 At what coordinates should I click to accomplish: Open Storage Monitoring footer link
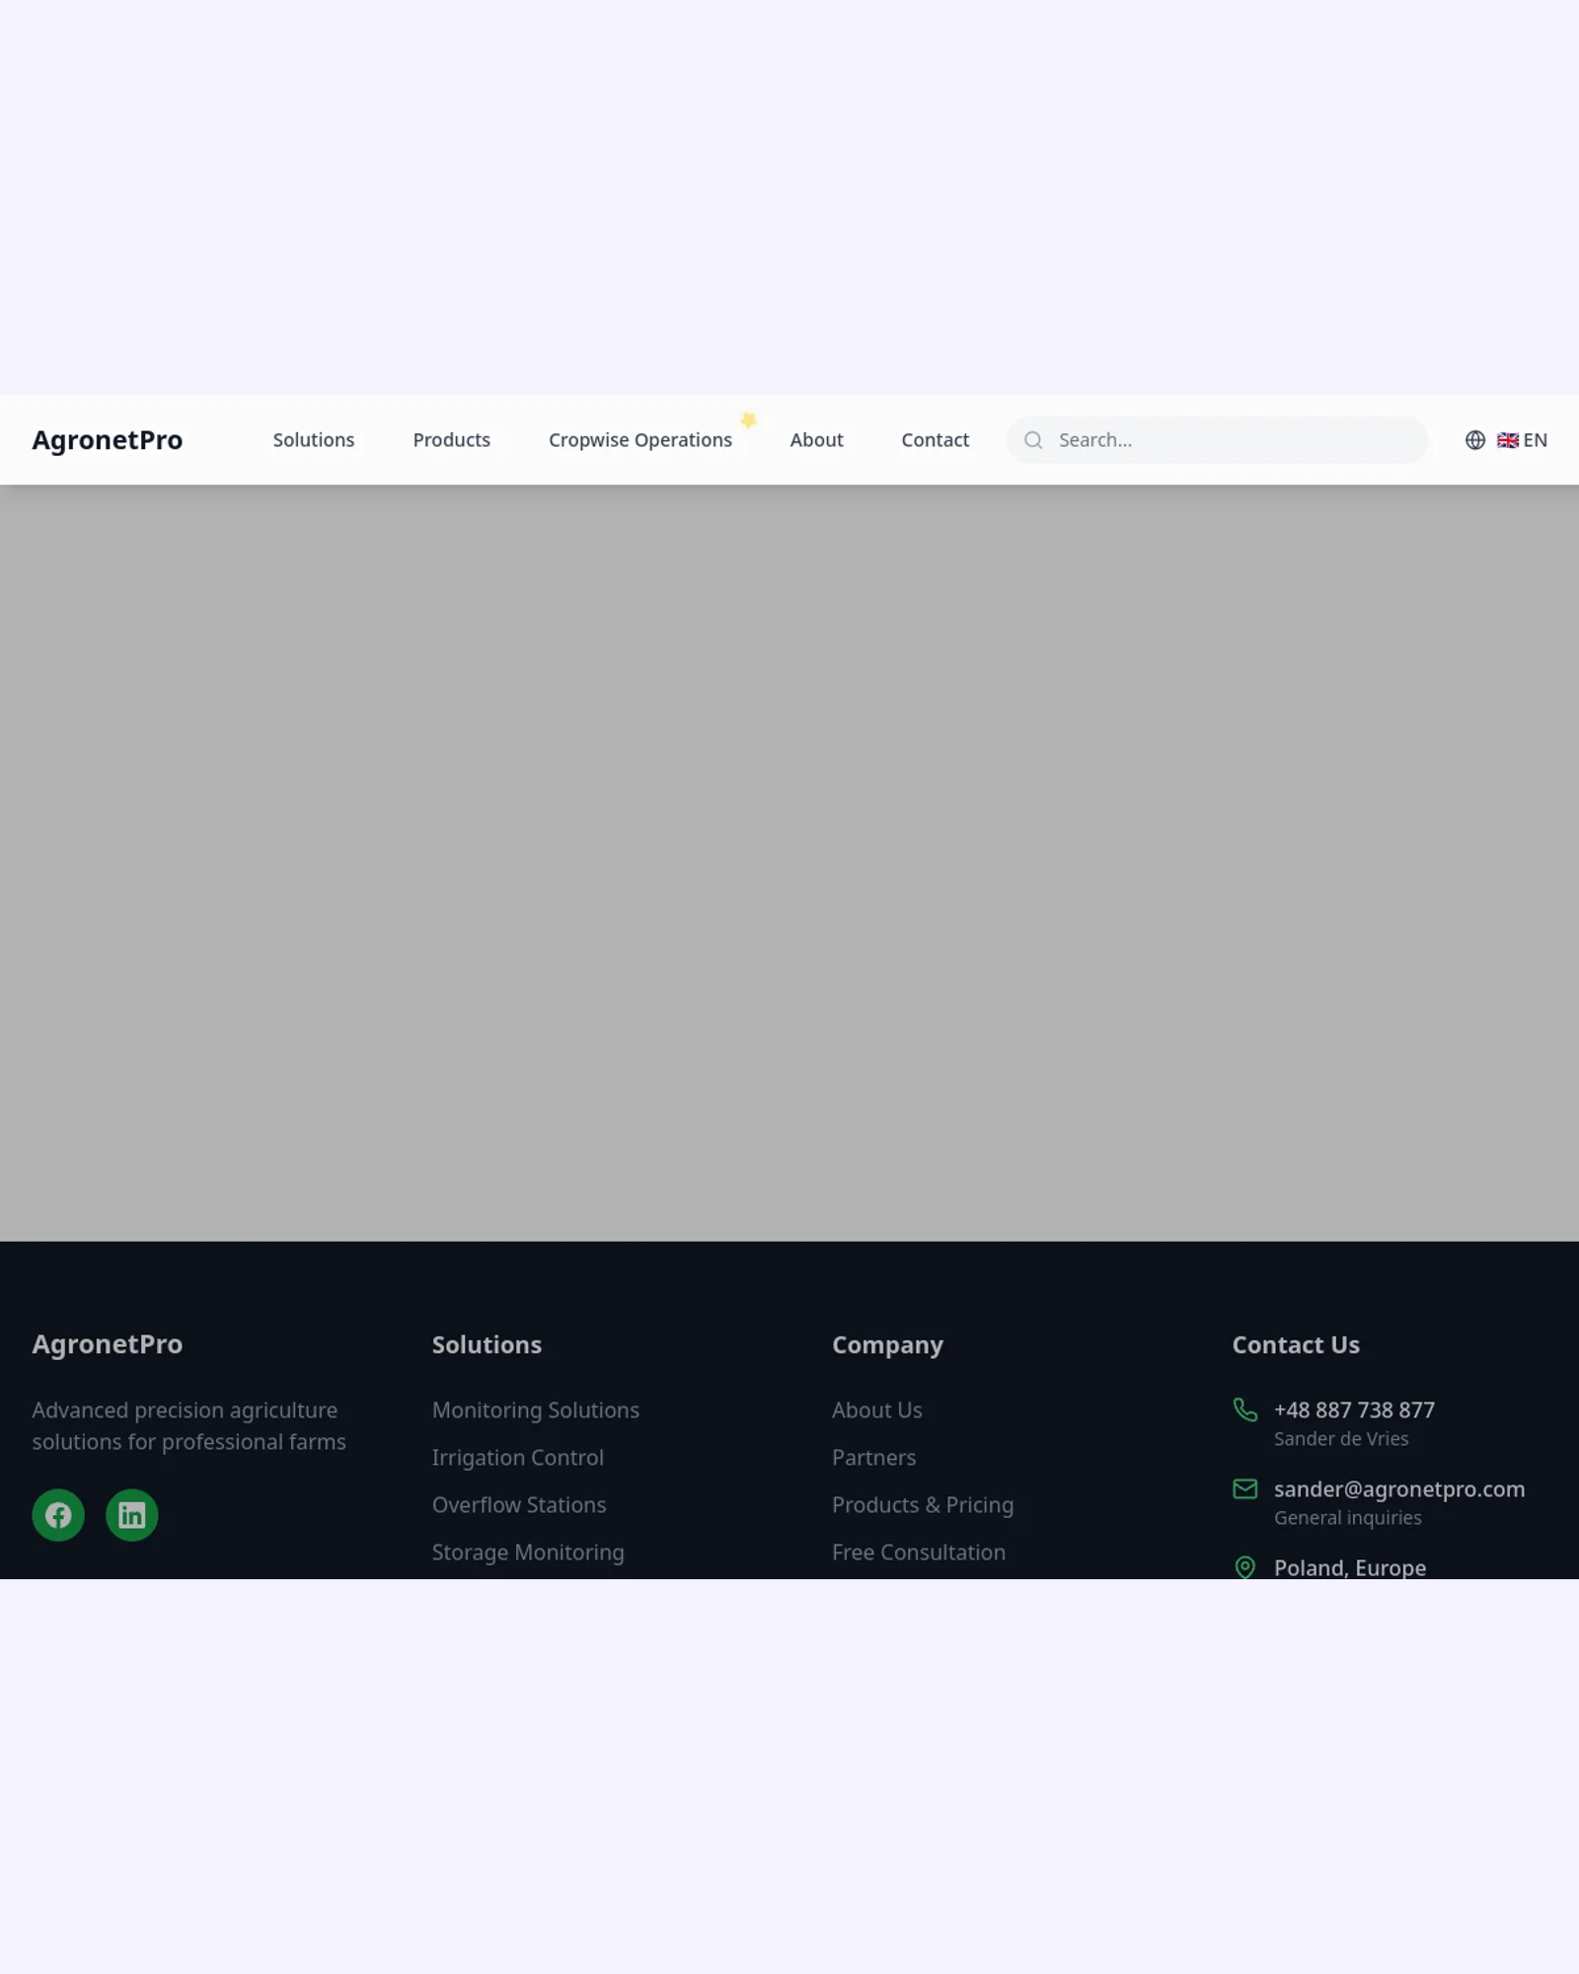528,1553
